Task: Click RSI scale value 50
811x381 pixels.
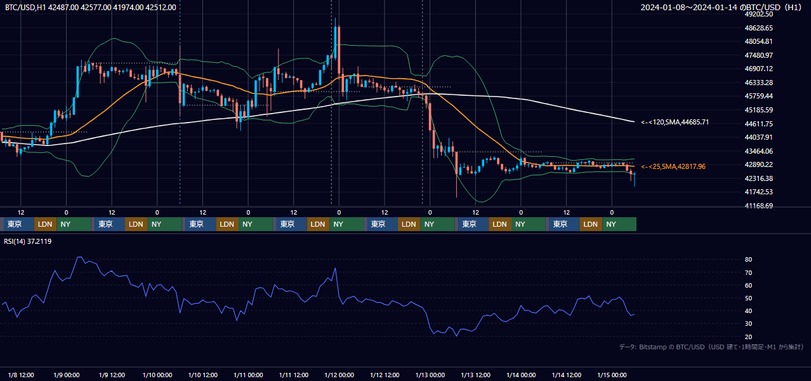Action: (x=749, y=298)
